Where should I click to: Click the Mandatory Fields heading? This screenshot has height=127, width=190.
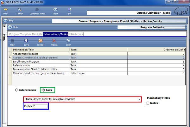coord(158,98)
